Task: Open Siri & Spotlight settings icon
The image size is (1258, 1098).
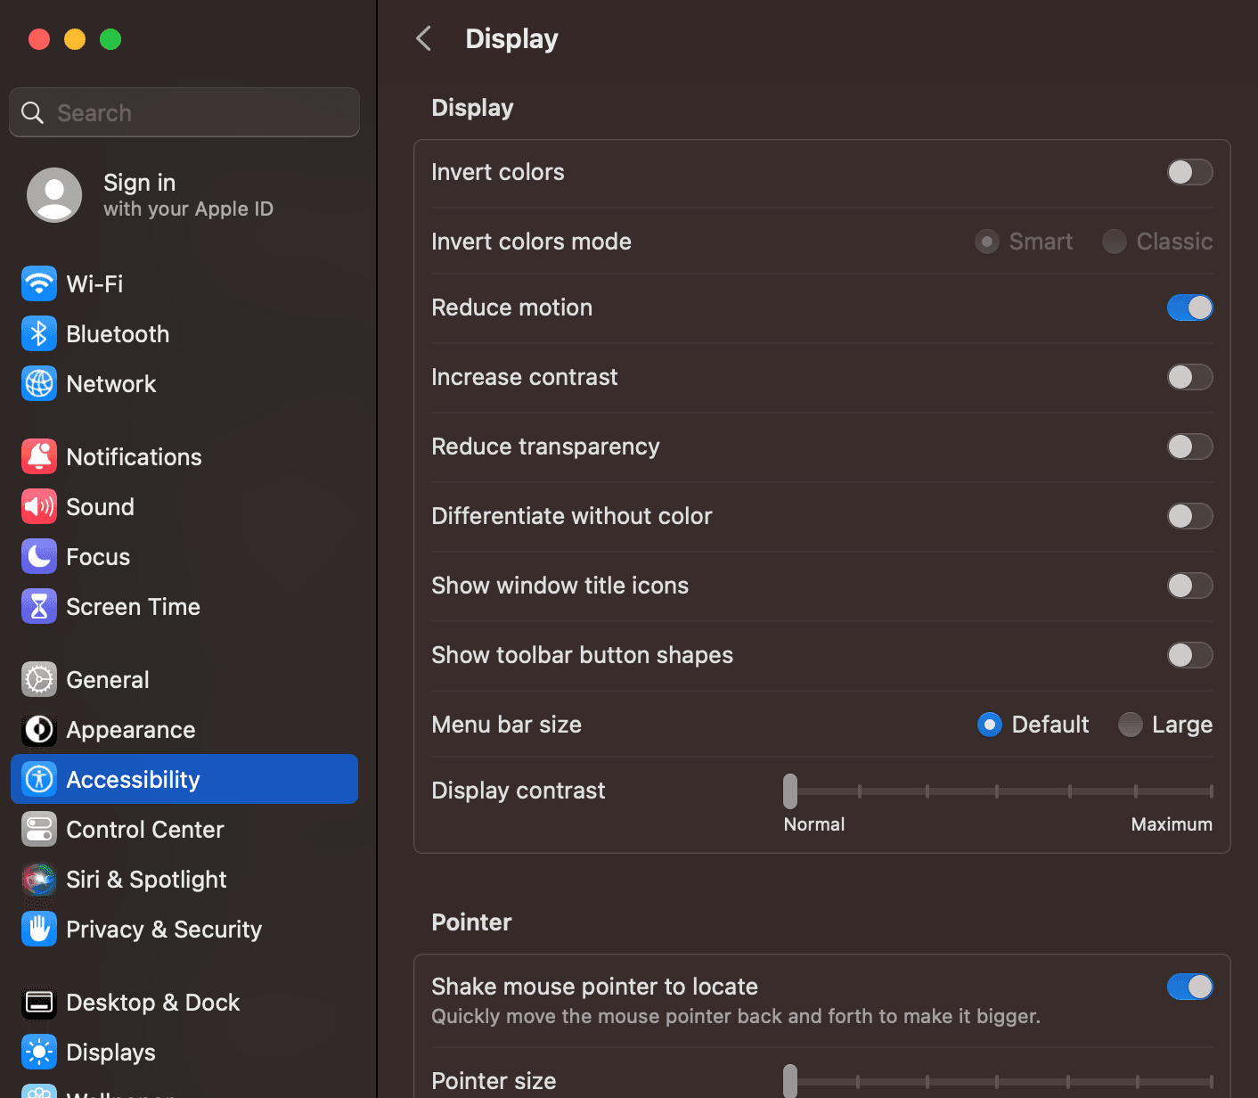Action: (38, 879)
